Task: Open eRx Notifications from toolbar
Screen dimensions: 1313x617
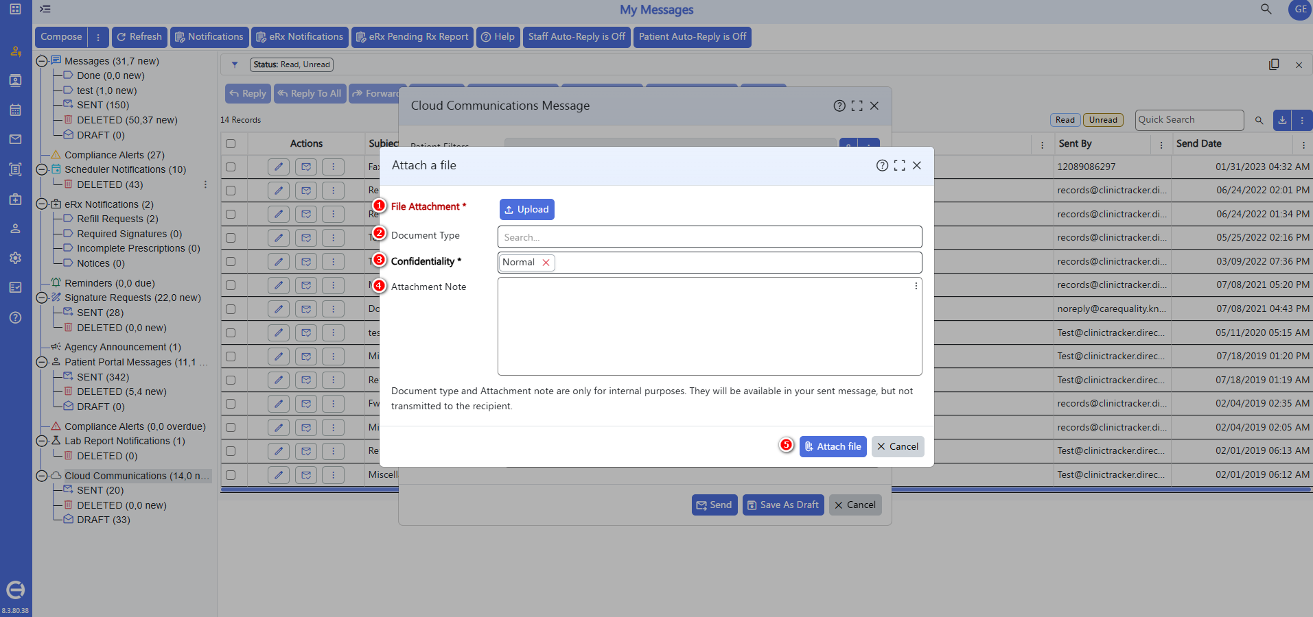Action: [x=299, y=37]
